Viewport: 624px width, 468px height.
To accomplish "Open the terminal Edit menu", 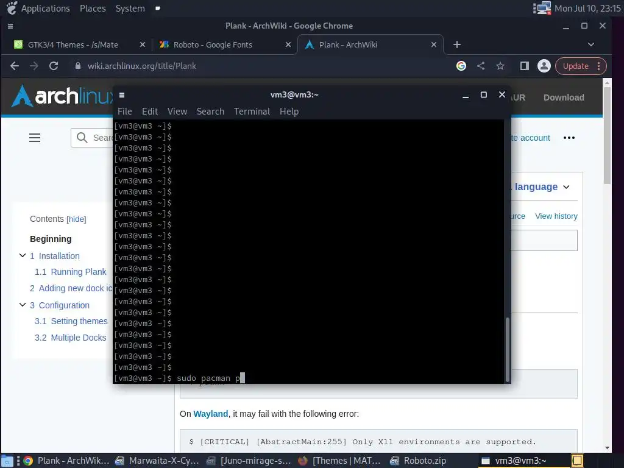I will pyautogui.click(x=150, y=112).
